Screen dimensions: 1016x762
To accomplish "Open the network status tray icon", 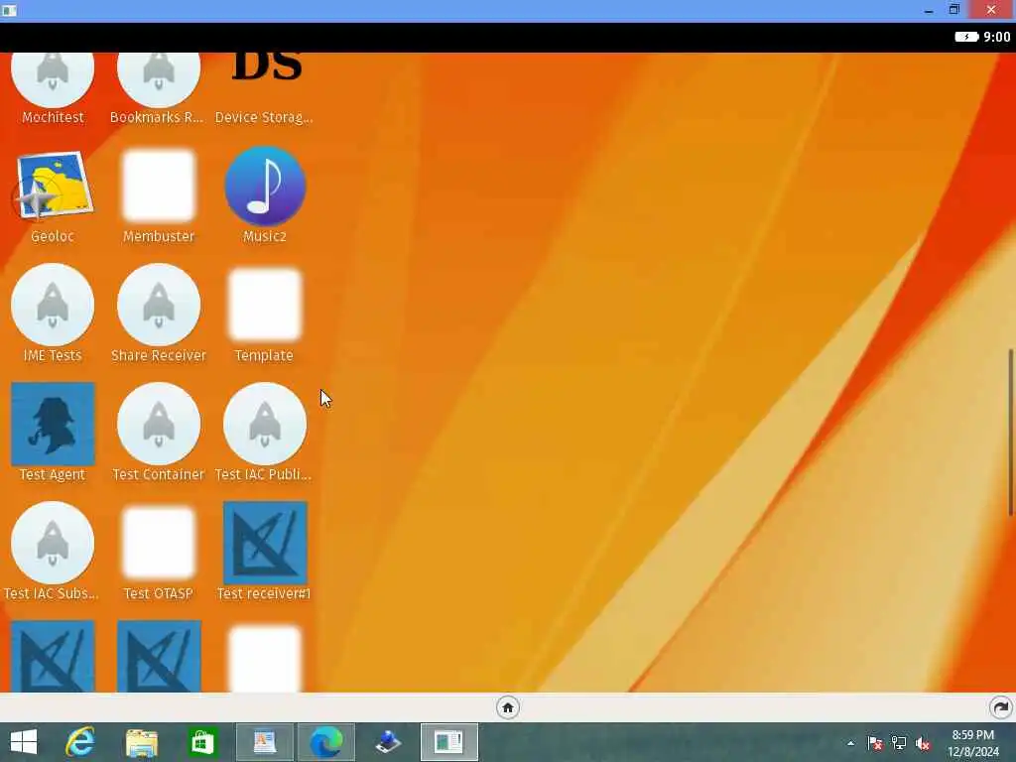I will tap(899, 743).
